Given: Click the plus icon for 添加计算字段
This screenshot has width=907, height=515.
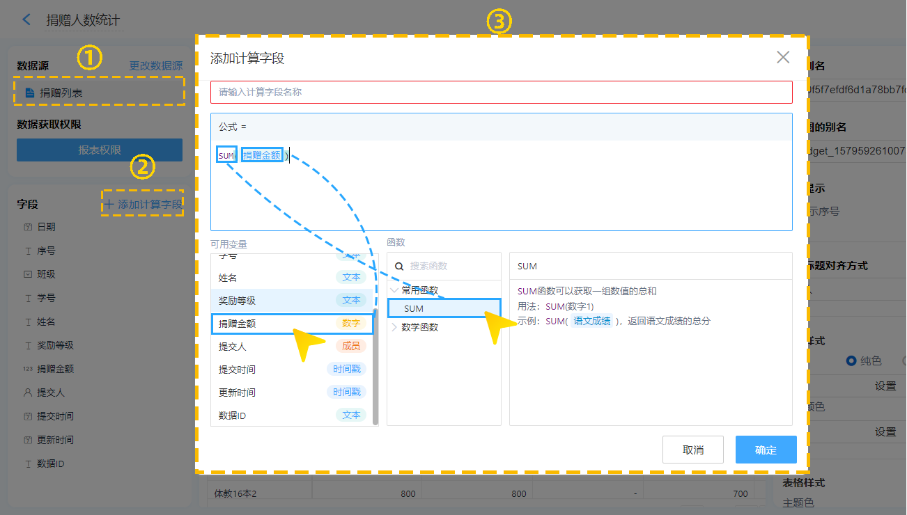Looking at the screenshot, I should click(x=109, y=204).
